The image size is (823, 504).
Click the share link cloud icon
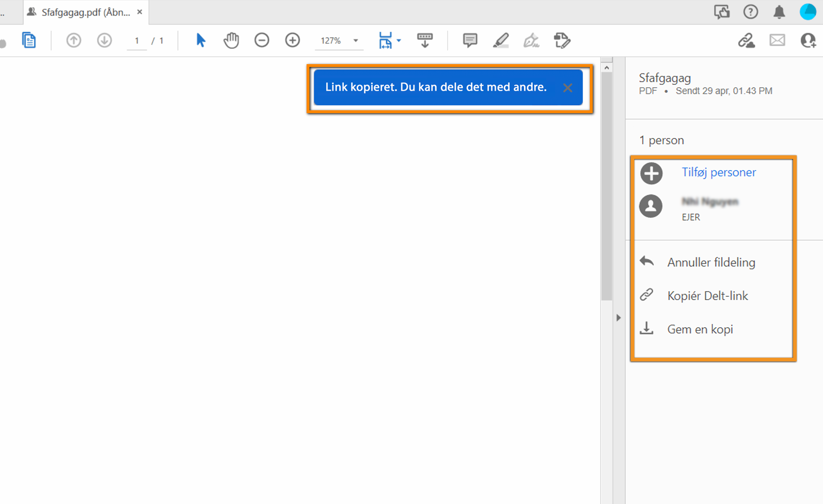coord(746,40)
